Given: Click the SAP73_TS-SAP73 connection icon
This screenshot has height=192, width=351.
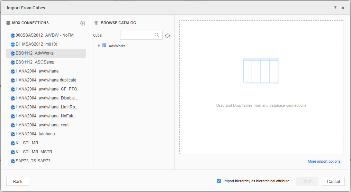Looking at the screenshot, I should tap(13, 161).
